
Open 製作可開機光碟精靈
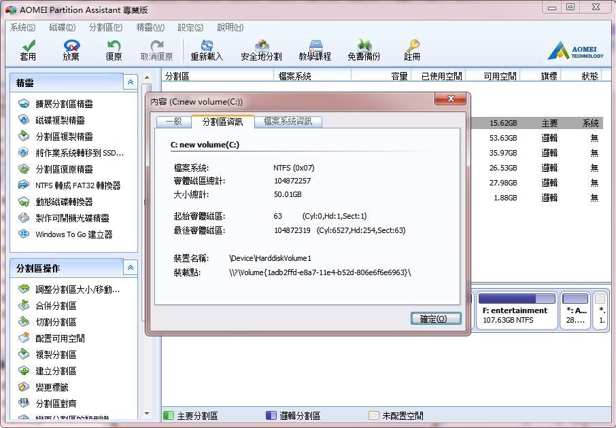pyautogui.click(x=72, y=218)
